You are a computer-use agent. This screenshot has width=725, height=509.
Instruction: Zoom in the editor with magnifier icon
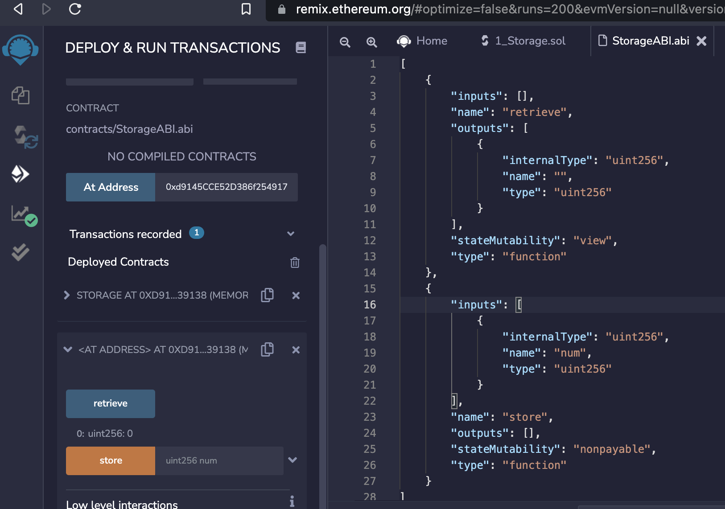(x=371, y=41)
